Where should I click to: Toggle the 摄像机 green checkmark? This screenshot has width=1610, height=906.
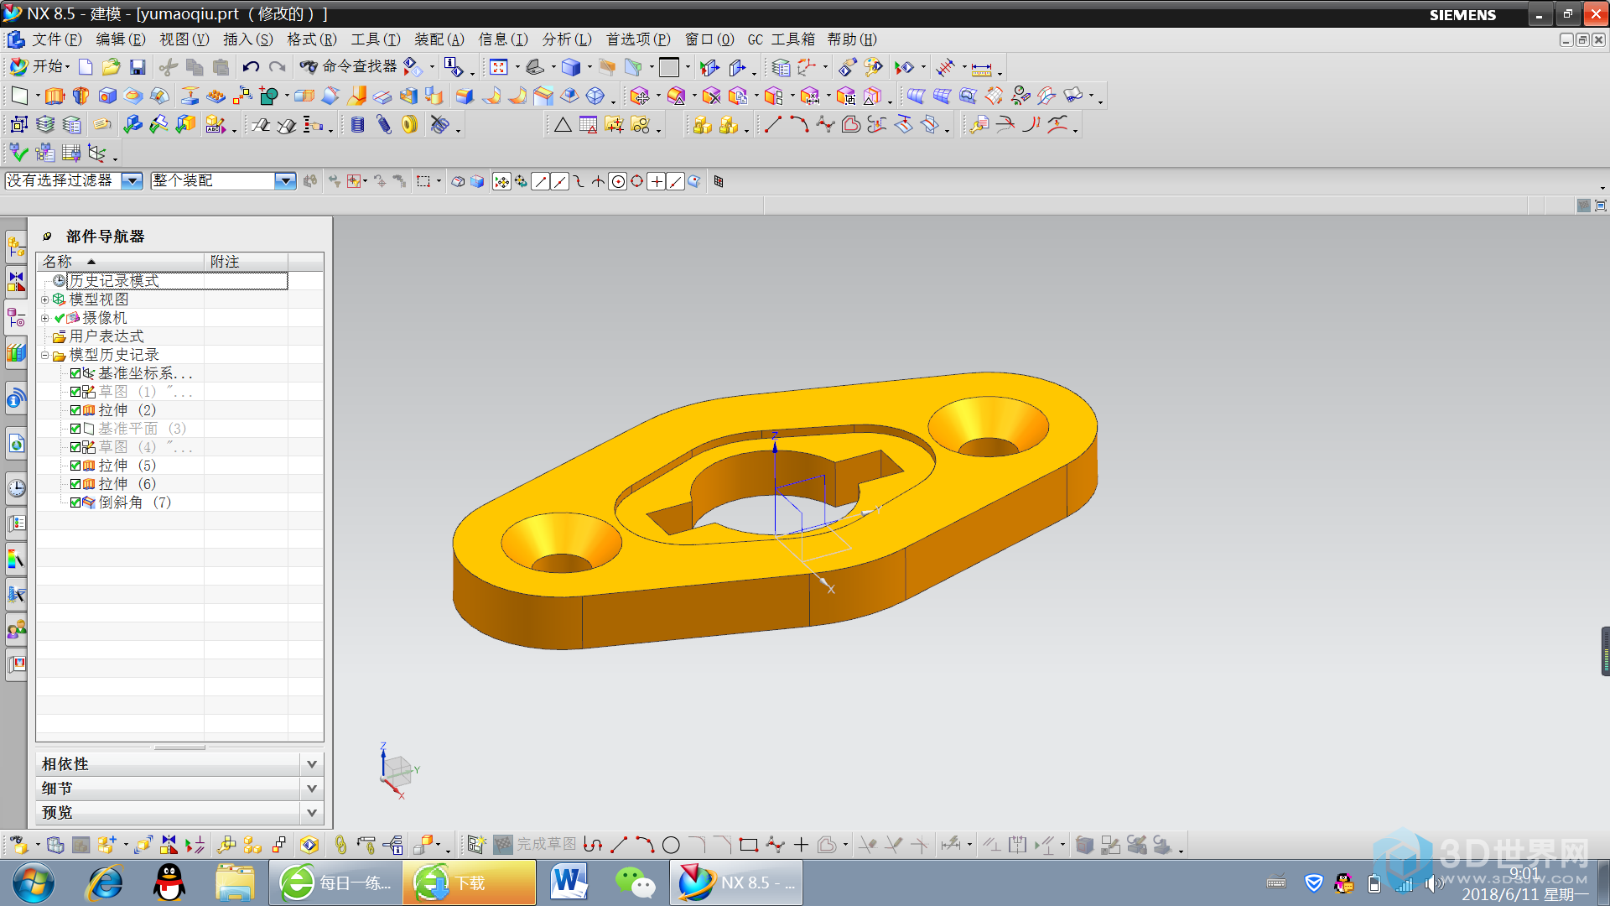[60, 318]
